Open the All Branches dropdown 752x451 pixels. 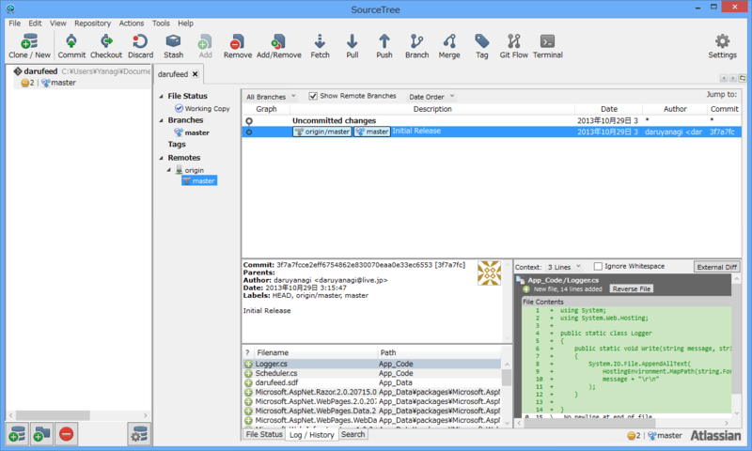[x=271, y=97]
